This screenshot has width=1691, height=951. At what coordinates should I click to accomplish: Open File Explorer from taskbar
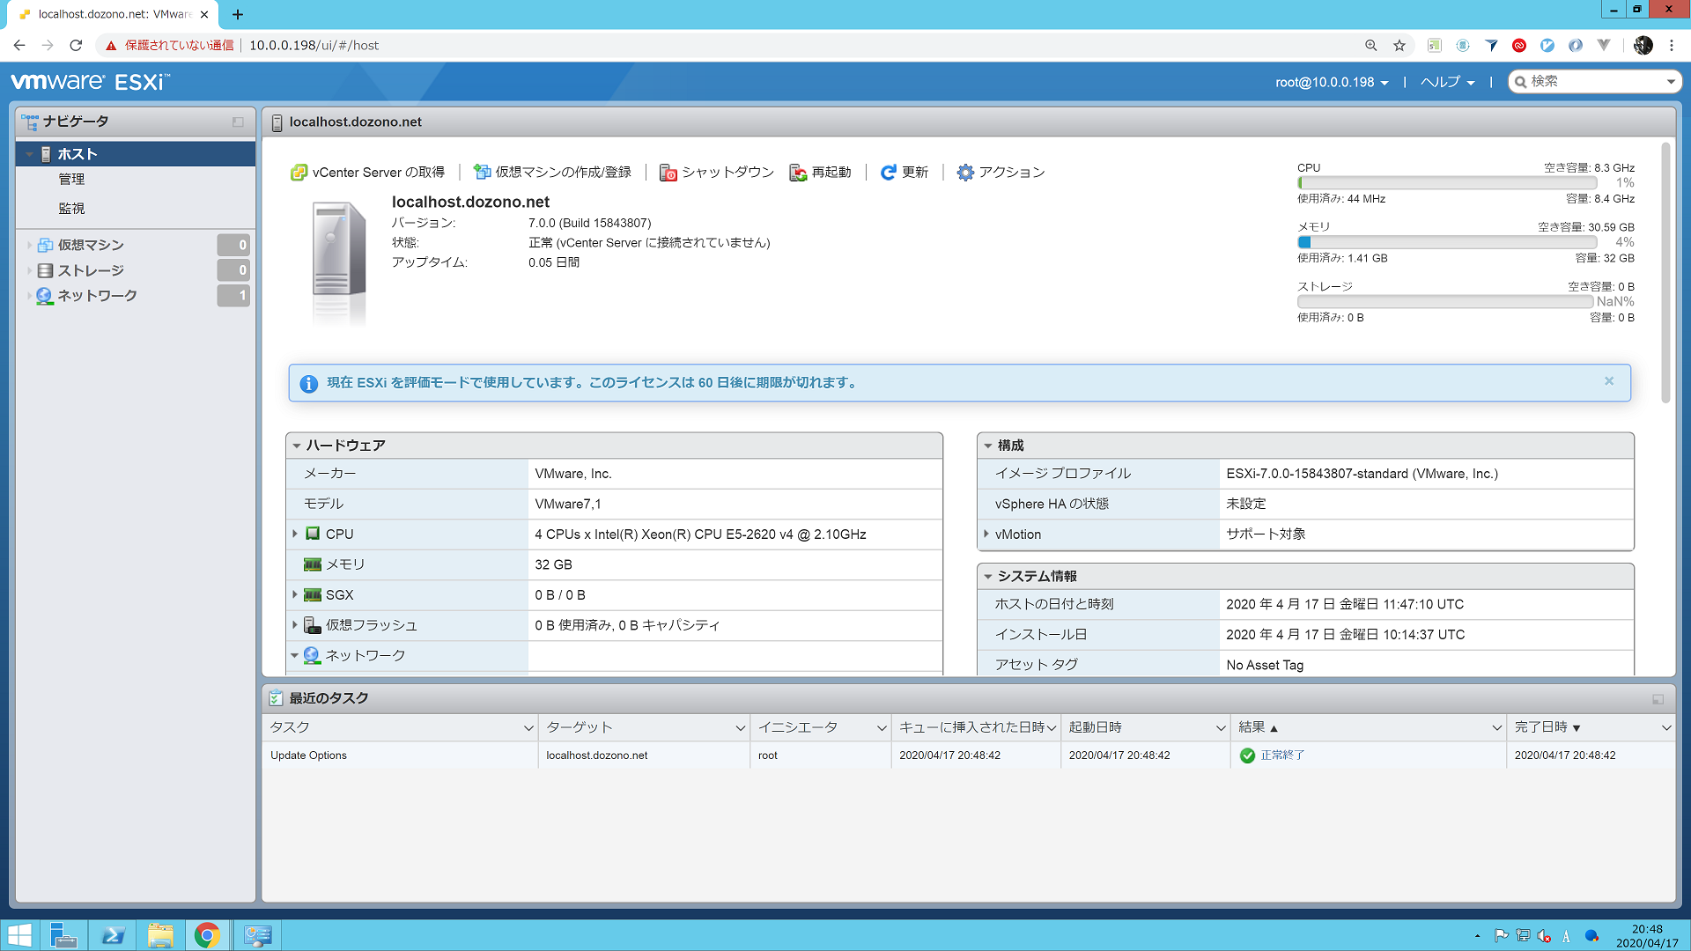(160, 935)
